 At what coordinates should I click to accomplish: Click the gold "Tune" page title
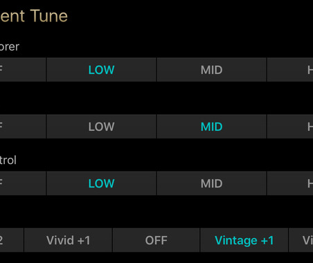[48, 16]
